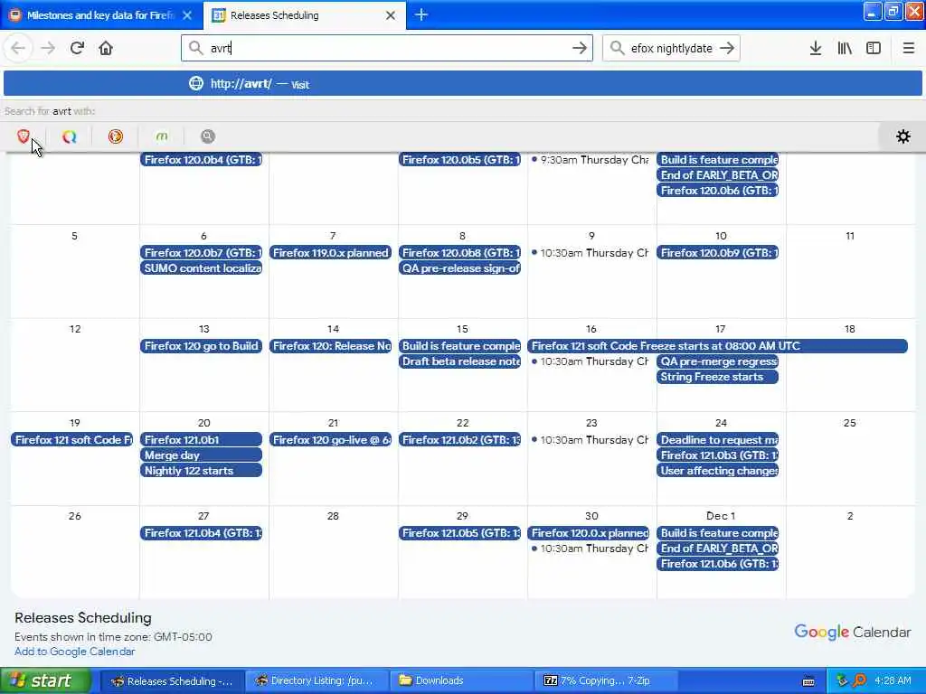The image size is (926, 694).
Task: Click the search box reading efox nightlydate
Action: coord(671,49)
